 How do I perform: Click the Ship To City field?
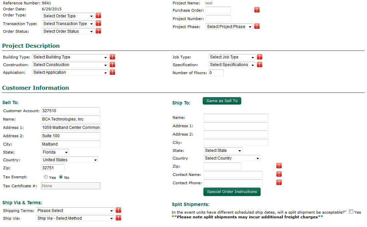236,143
